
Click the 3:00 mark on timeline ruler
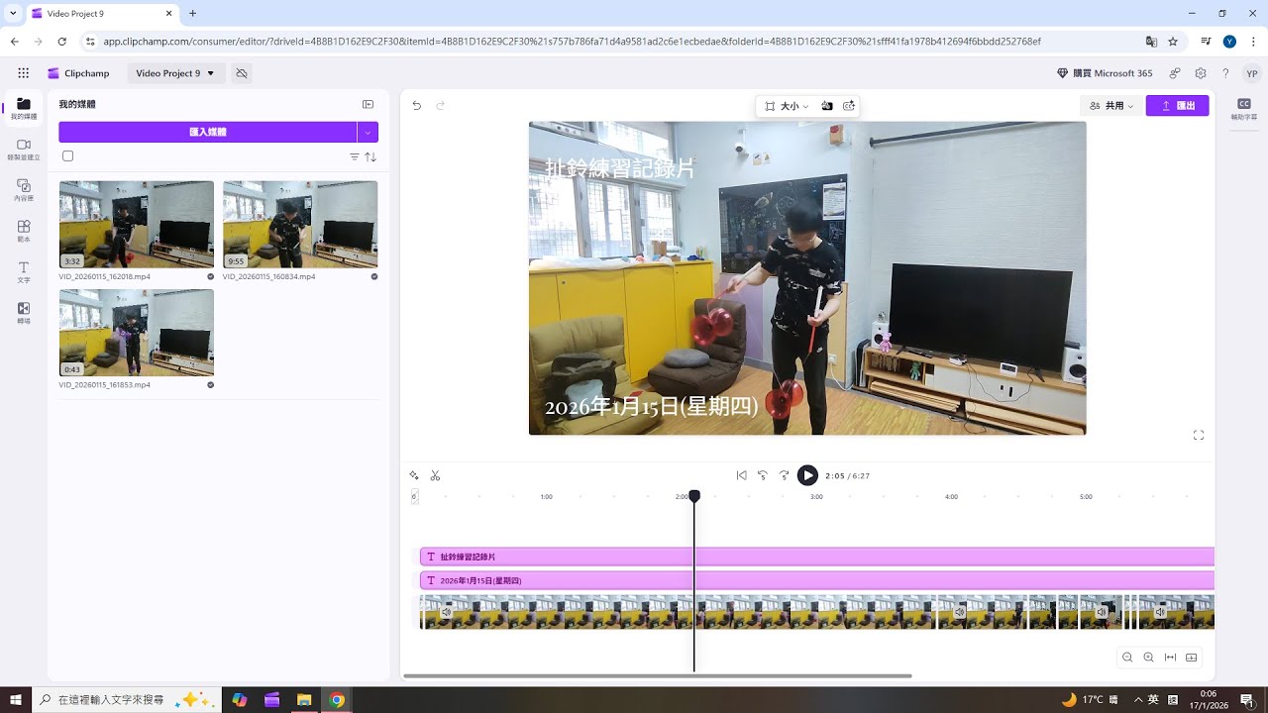816,496
